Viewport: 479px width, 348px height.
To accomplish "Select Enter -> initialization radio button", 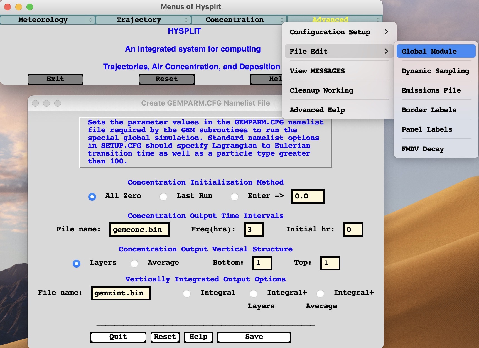I will (x=235, y=197).
